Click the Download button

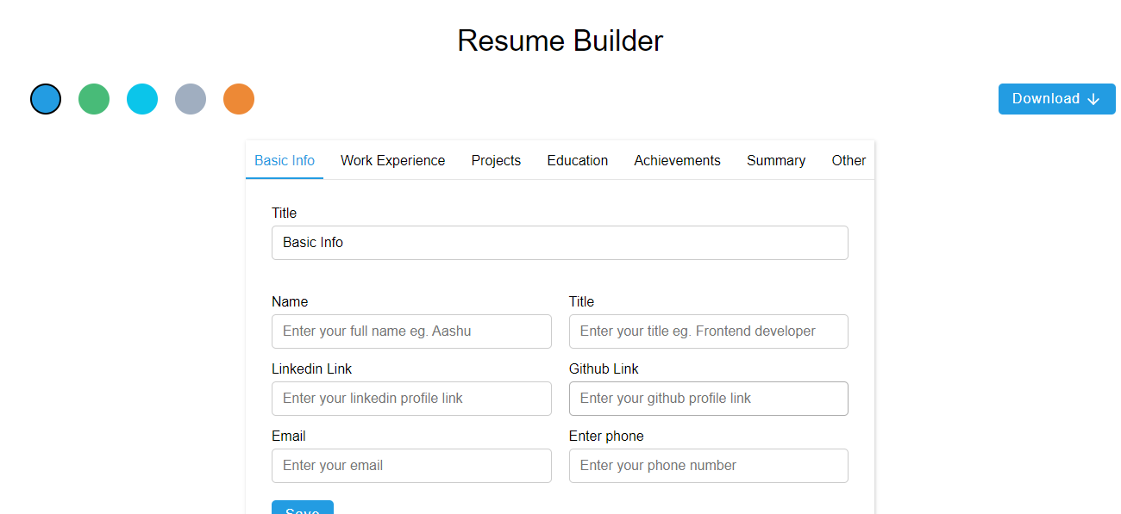1056,98
